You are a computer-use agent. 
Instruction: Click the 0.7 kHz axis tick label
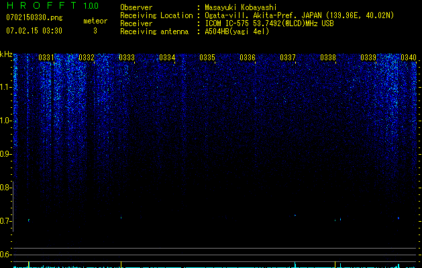pos(5,221)
